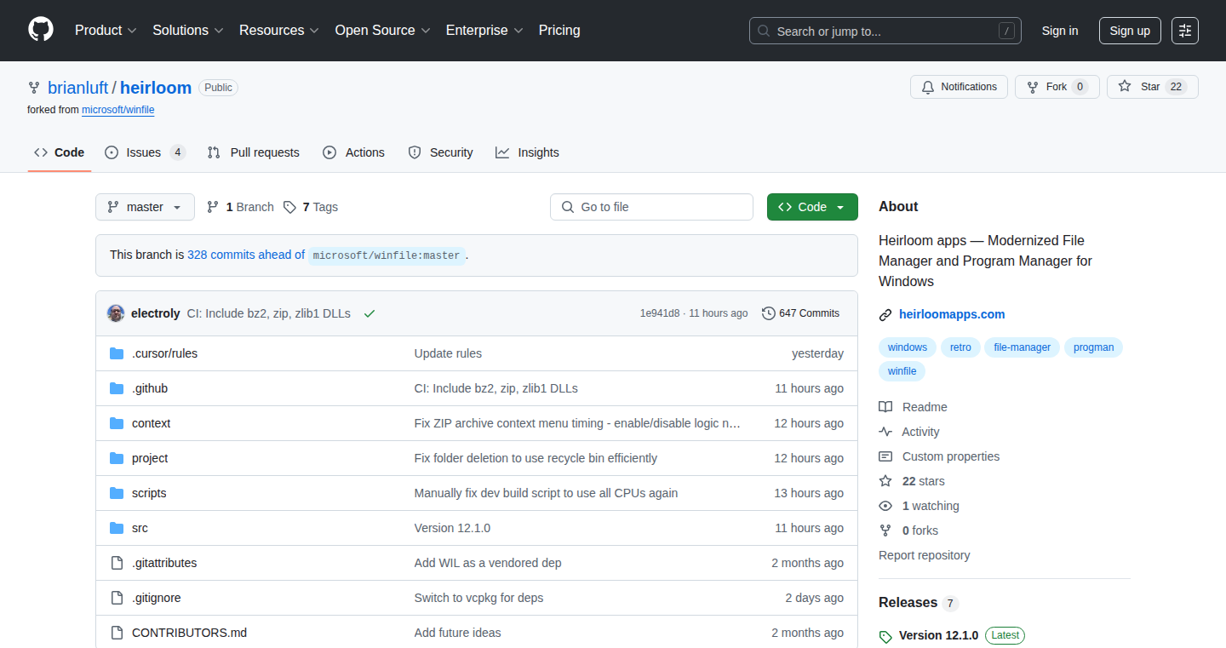Click electroly's avatar image

pos(116,313)
